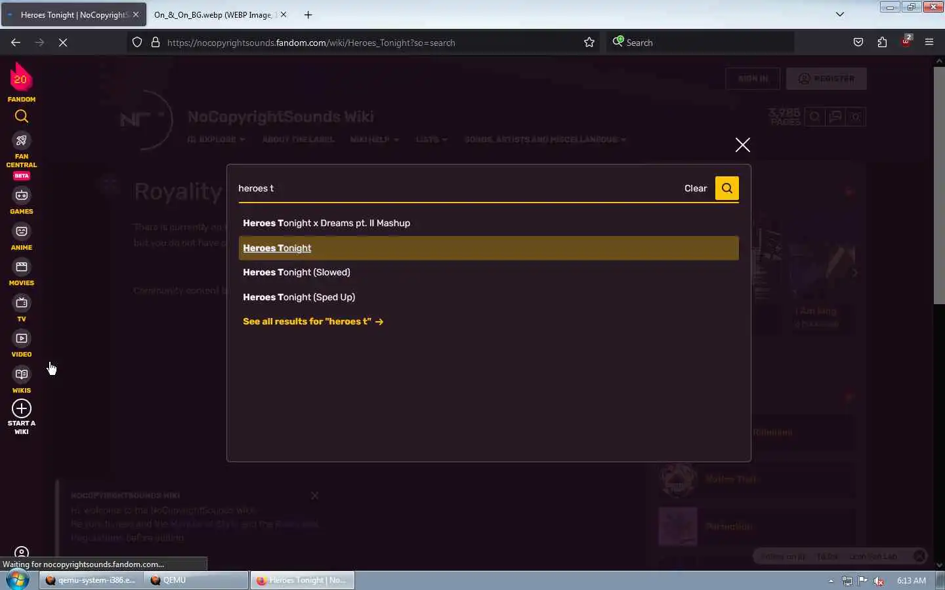Switch to On_&_On_BG.webp tab

(x=213, y=14)
